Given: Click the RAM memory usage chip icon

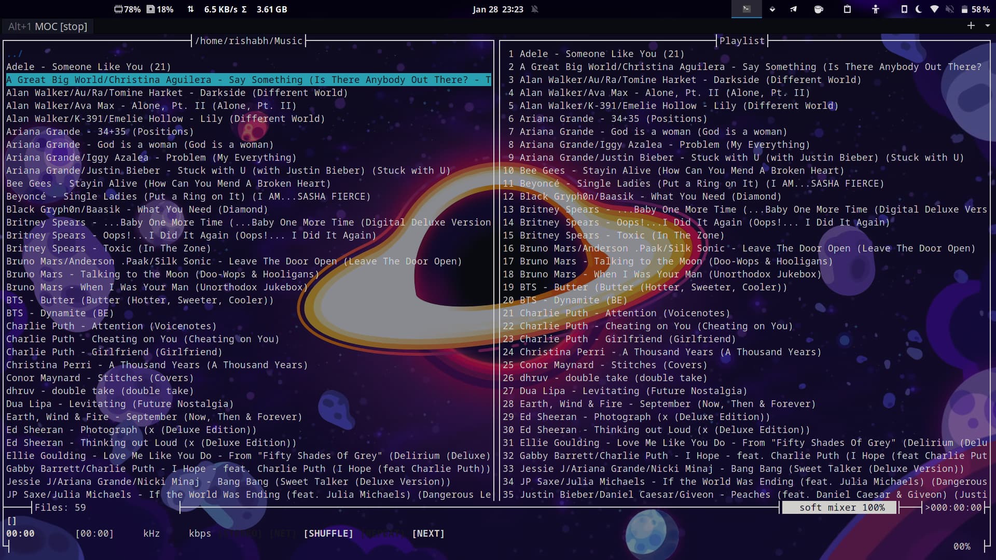Looking at the screenshot, I should [x=119, y=9].
